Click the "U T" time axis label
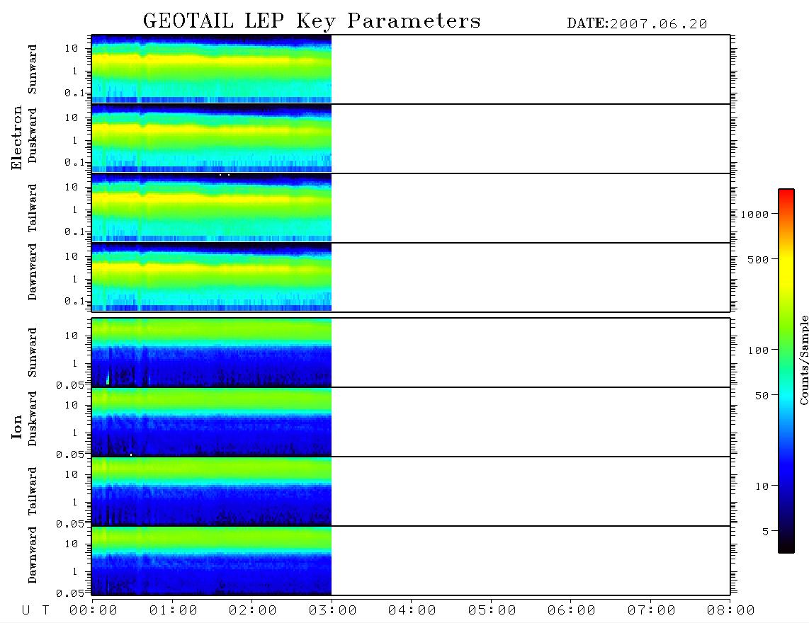 [35, 611]
